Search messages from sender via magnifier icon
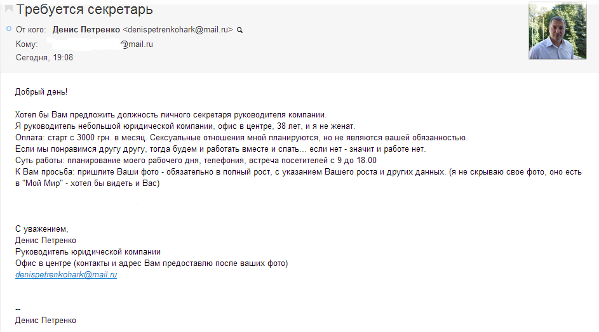The image size is (599, 332). (x=239, y=30)
